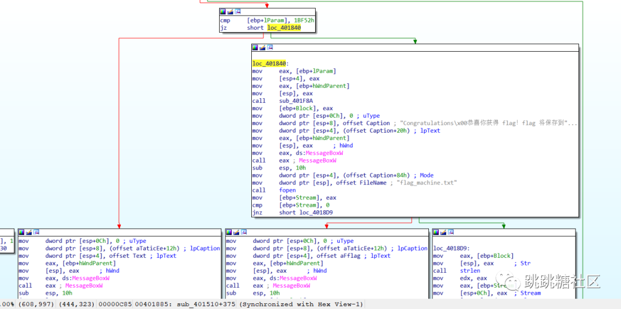Click the color icon on the 'offset aFflag' node
This screenshot has height=309, width=621.
point(229,232)
